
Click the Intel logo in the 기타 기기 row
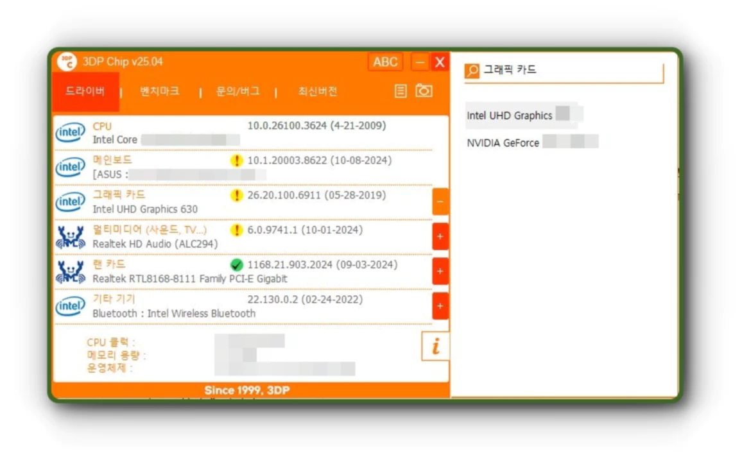pyautogui.click(x=71, y=306)
